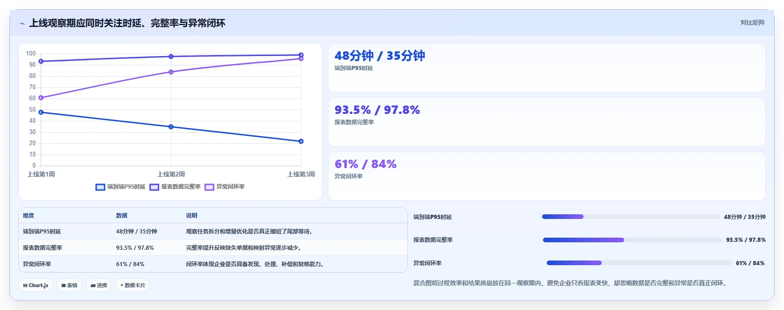Click the table cell 61% / 84%
The height and width of the screenshot is (310, 784).
130,264
